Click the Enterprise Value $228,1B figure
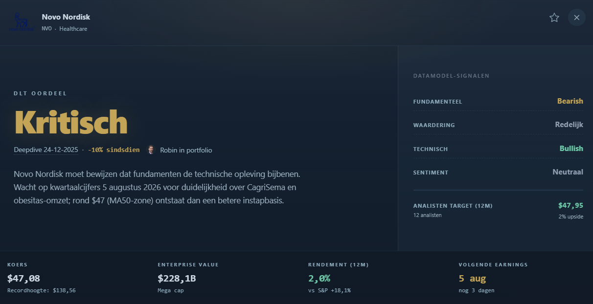This screenshot has height=304, width=593. pyautogui.click(x=177, y=279)
